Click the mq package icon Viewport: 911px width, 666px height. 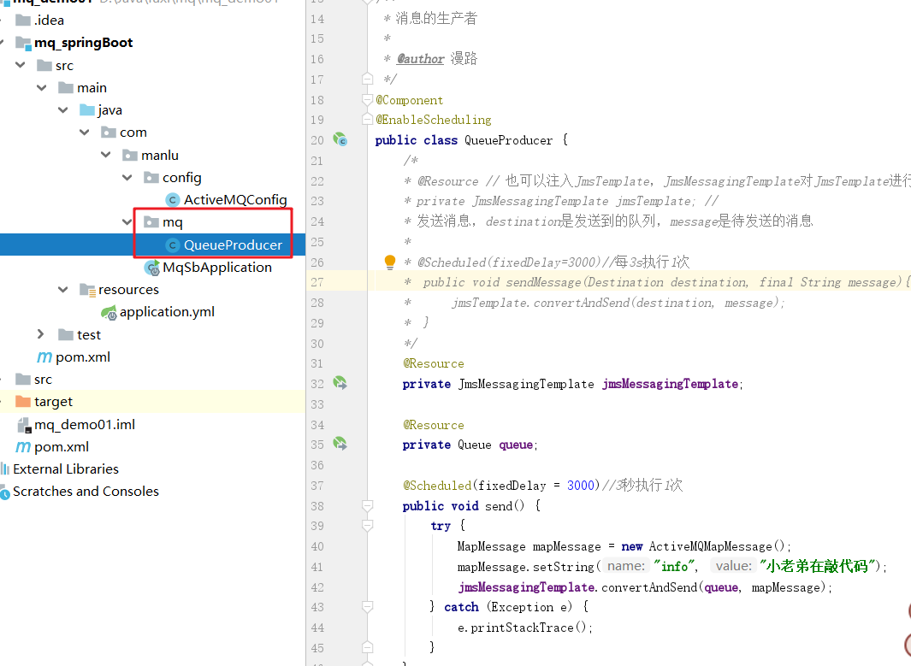point(151,221)
